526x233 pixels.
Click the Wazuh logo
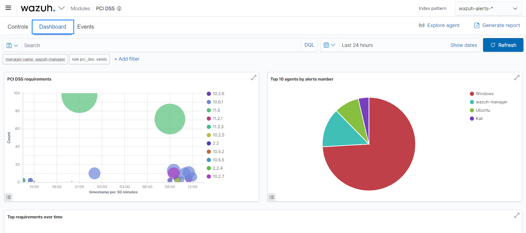click(x=38, y=8)
